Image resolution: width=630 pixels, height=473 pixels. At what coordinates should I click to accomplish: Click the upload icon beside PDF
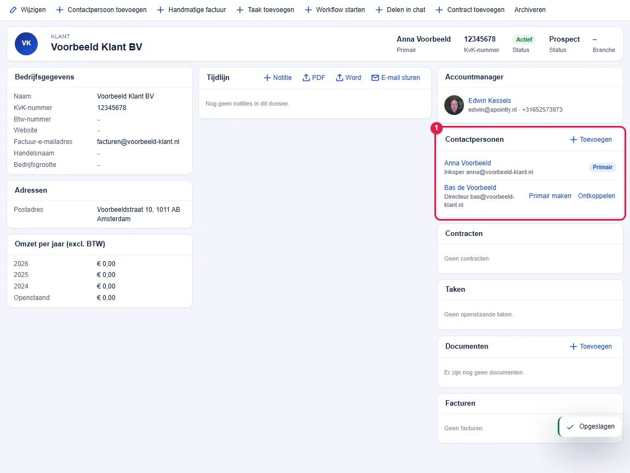click(x=306, y=78)
